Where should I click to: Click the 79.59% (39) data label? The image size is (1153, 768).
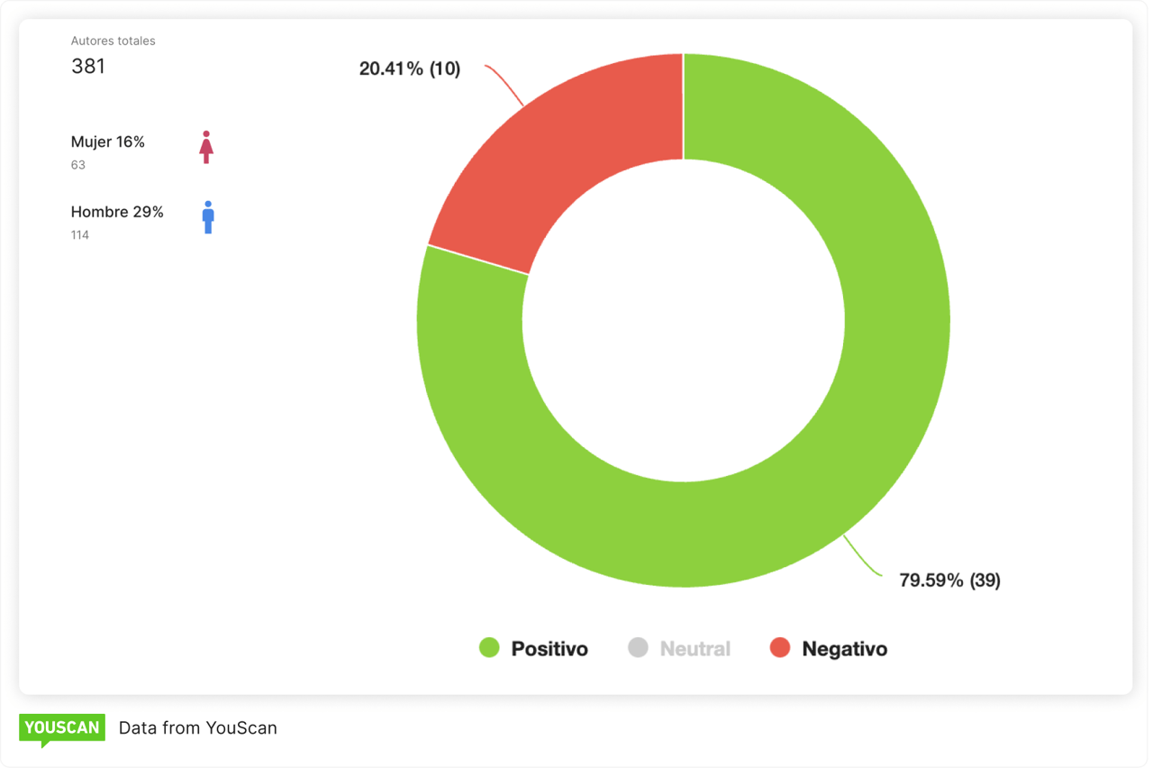(949, 581)
